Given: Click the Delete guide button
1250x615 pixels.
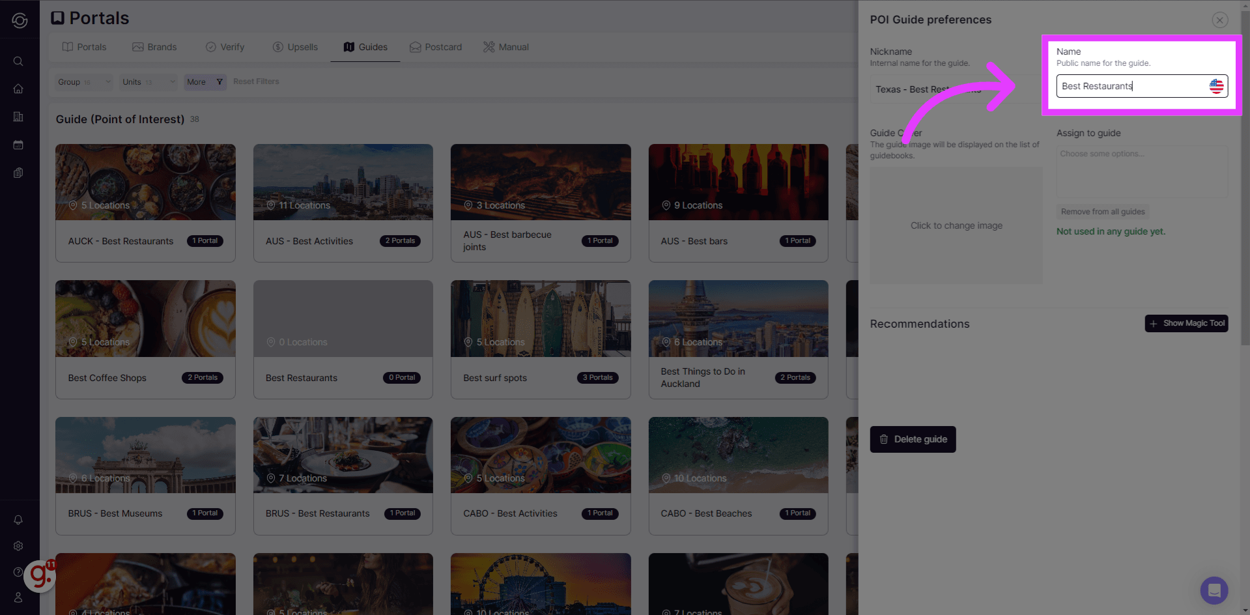Looking at the screenshot, I should (x=913, y=439).
